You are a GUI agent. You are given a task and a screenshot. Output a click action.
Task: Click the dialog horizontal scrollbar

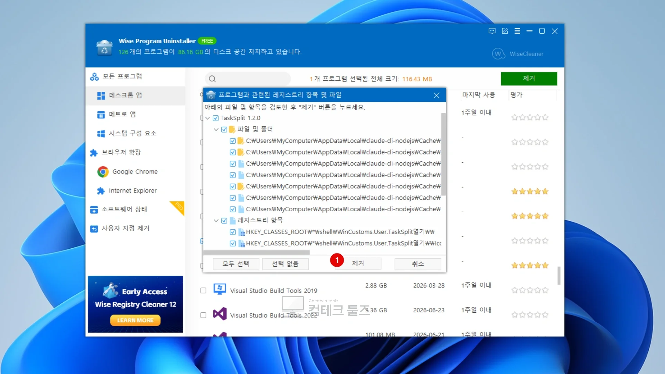point(257,252)
